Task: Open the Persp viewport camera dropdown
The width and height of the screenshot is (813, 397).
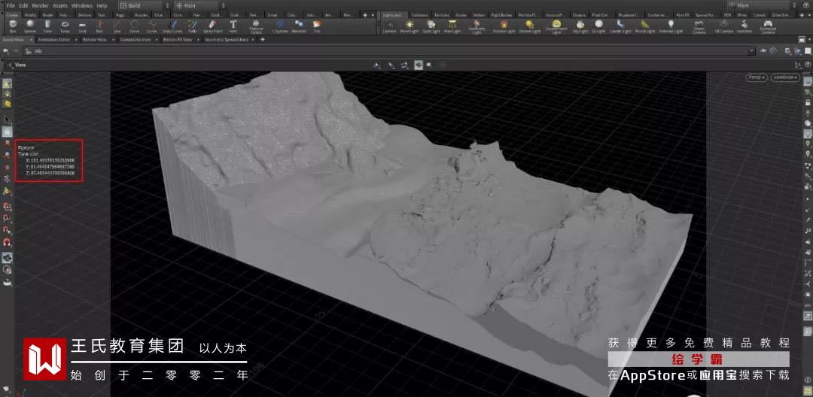Action: [756, 77]
